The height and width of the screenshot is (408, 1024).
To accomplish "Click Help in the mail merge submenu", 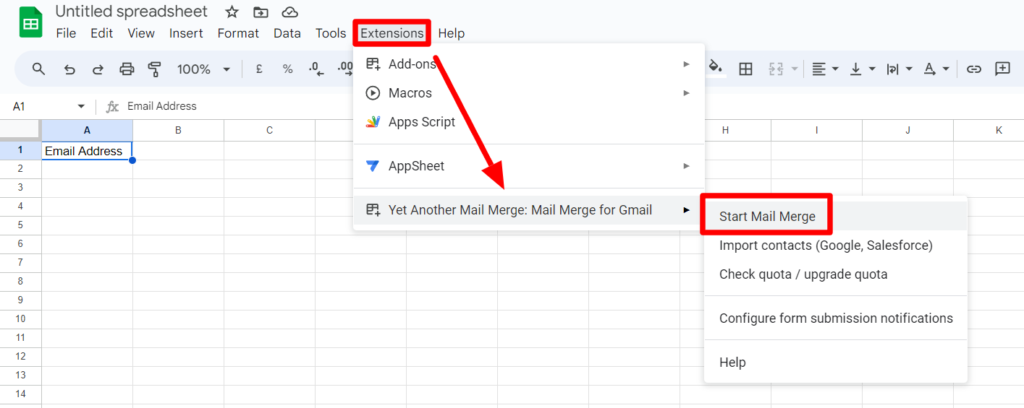I will pos(836,362).
